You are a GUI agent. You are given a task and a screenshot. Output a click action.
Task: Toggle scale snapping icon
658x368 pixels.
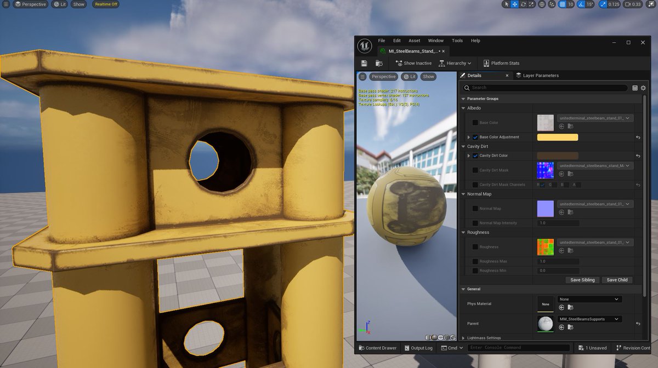pyautogui.click(x=603, y=4)
